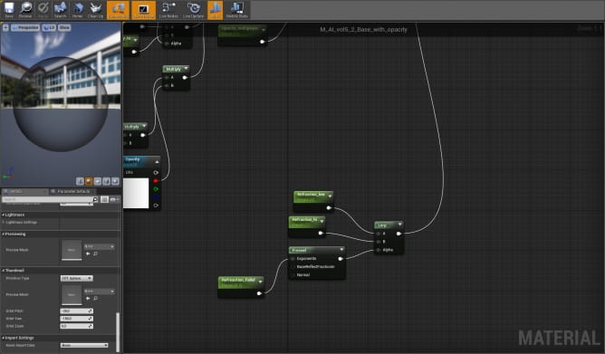Browse to Thumbnail mesh asset magnifier icon
Viewport: 605px width, 354px height.
click(x=95, y=299)
